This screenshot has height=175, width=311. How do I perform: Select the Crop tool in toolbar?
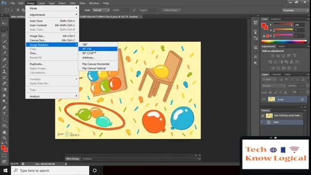(x=4, y=47)
